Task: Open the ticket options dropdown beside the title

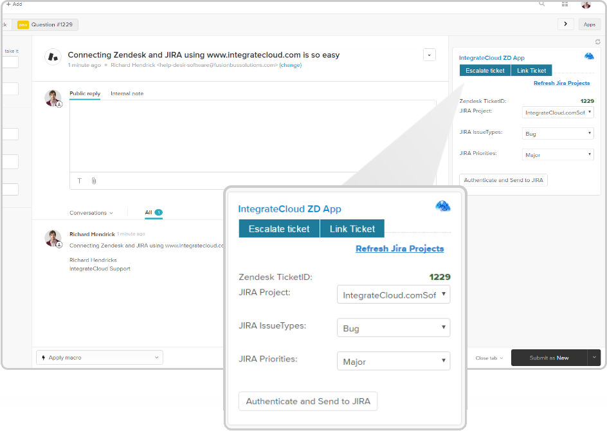Action: (430, 55)
